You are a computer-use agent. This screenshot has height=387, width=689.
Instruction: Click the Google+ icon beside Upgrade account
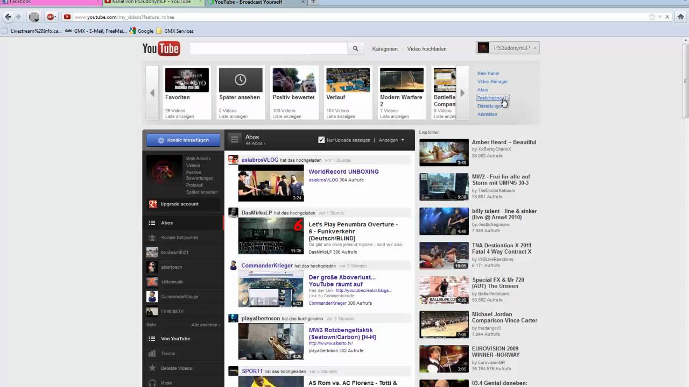click(153, 204)
